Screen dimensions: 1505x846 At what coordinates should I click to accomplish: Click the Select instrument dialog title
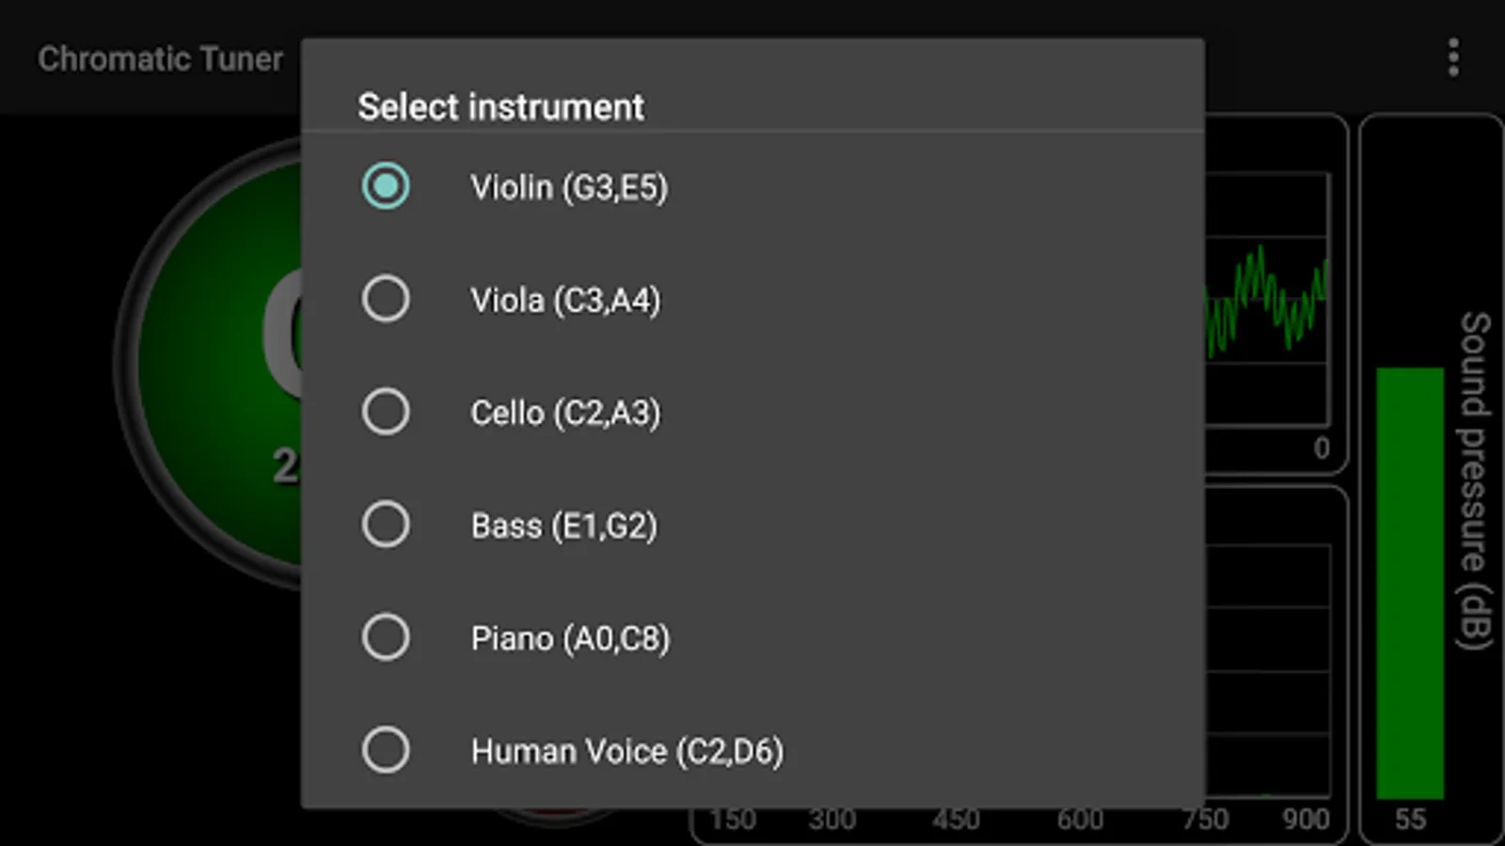coord(500,107)
